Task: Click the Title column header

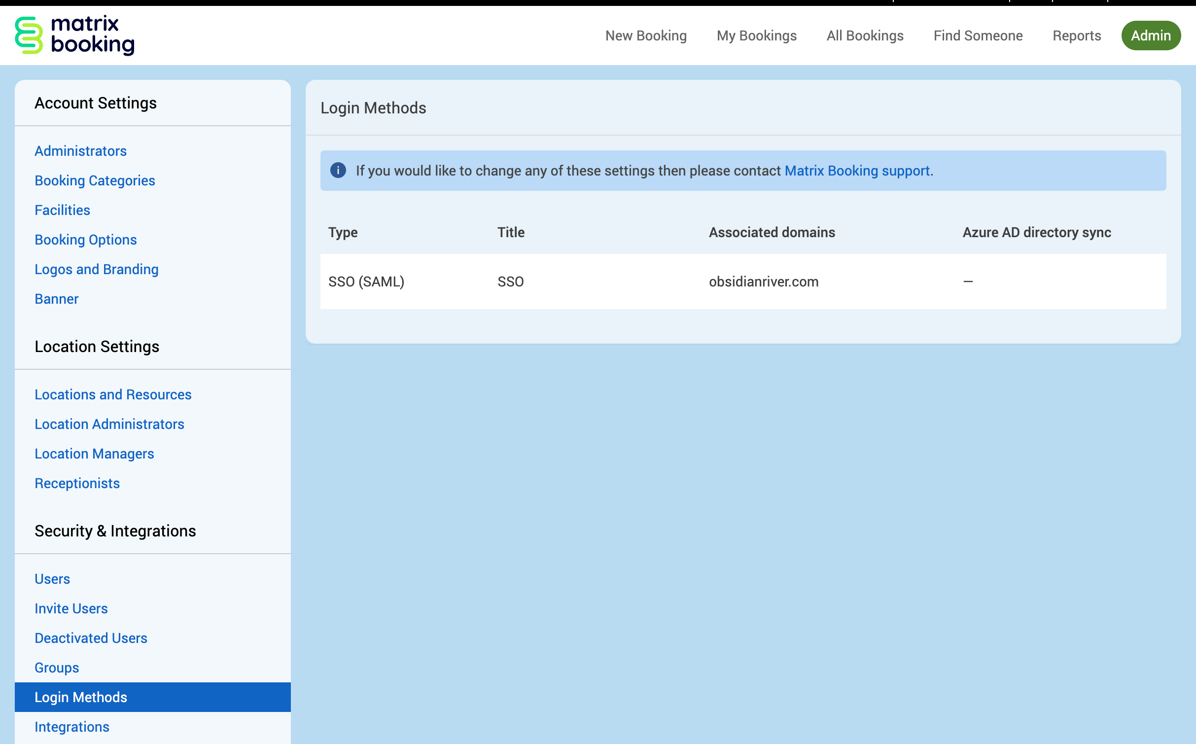Action: tap(511, 232)
